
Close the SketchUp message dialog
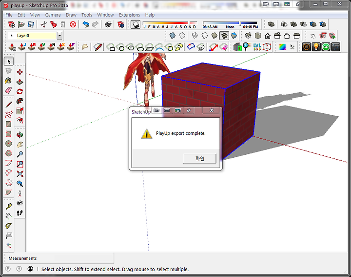pos(211,110)
